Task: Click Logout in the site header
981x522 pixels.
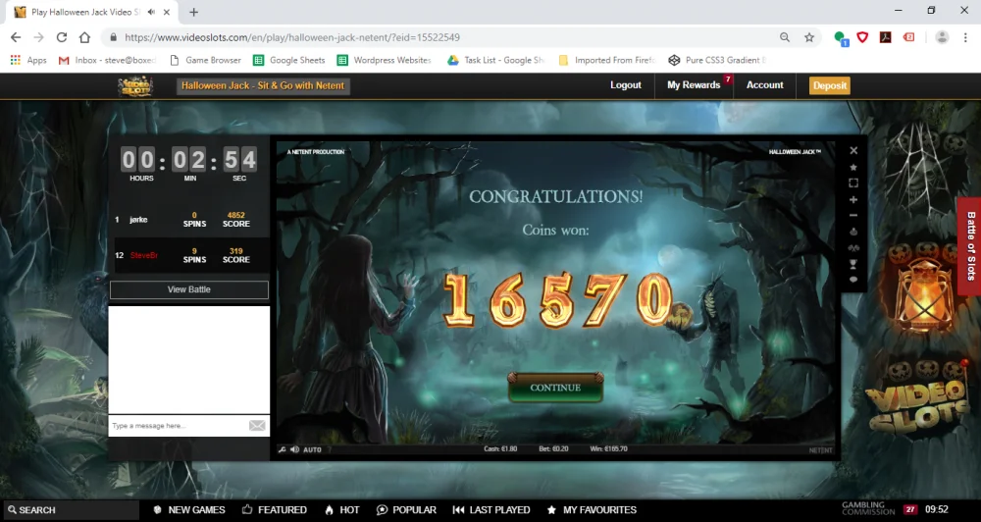Action: click(626, 85)
